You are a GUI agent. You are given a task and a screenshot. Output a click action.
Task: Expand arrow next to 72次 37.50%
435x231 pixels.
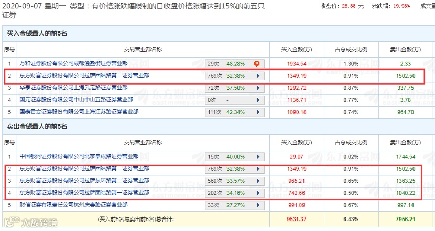pos(258,88)
